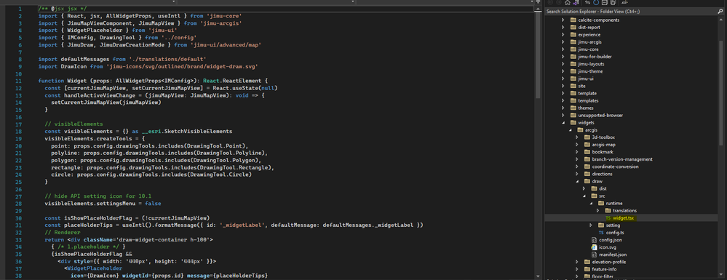
Task: Click the Switch Views icon beside Home
Action: pyautogui.click(x=576, y=2)
